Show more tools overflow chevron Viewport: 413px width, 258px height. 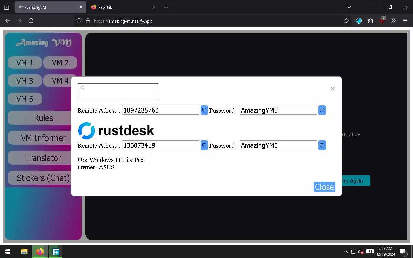point(393,21)
